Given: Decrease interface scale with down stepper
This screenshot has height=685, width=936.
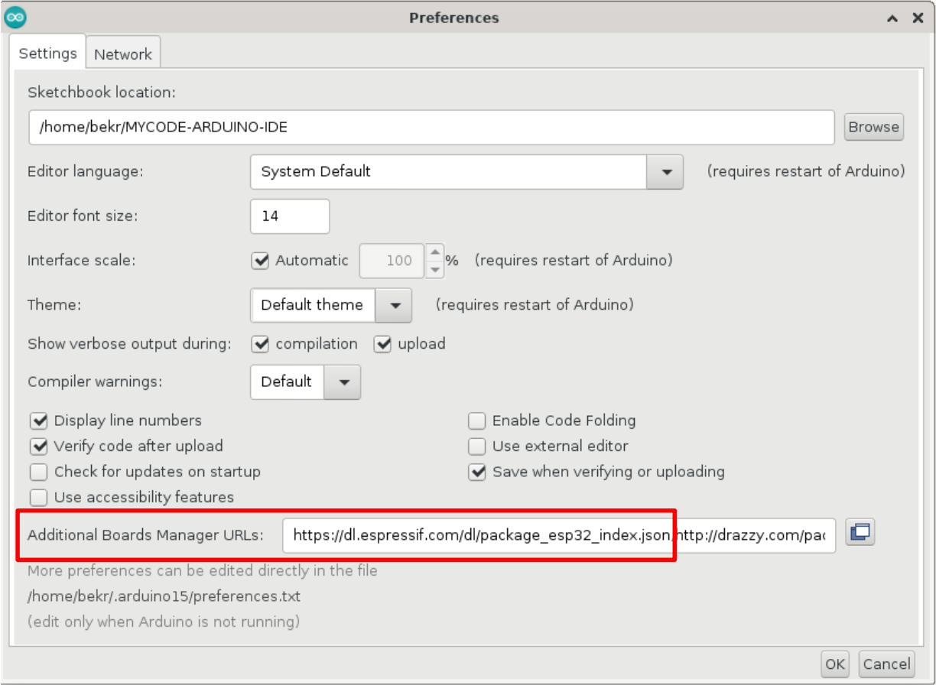Looking at the screenshot, I should pos(434,268).
